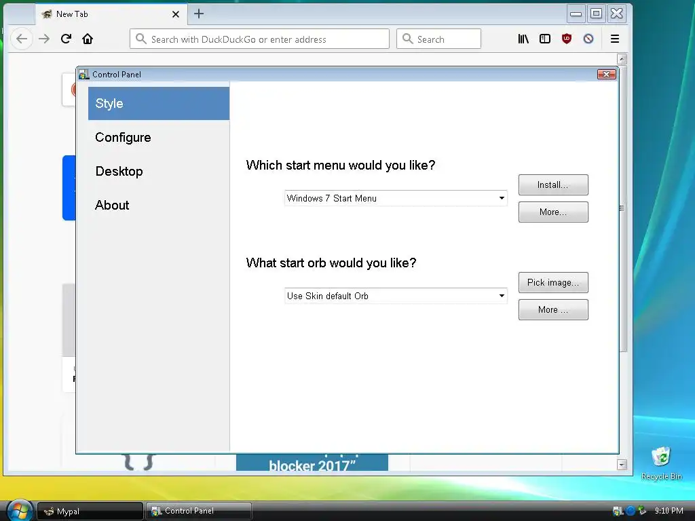The width and height of the screenshot is (695, 521).
Task: Switch to Control Panel taskbar button
Action: (x=199, y=512)
